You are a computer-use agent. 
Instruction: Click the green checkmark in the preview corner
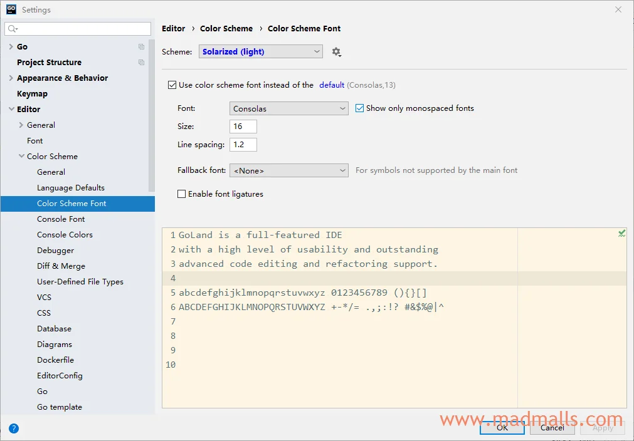(x=621, y=234)
